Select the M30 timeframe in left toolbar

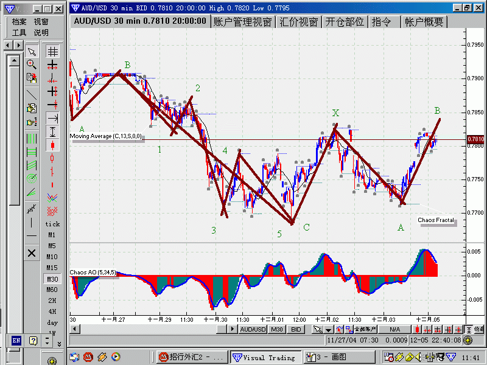[52, 279]
